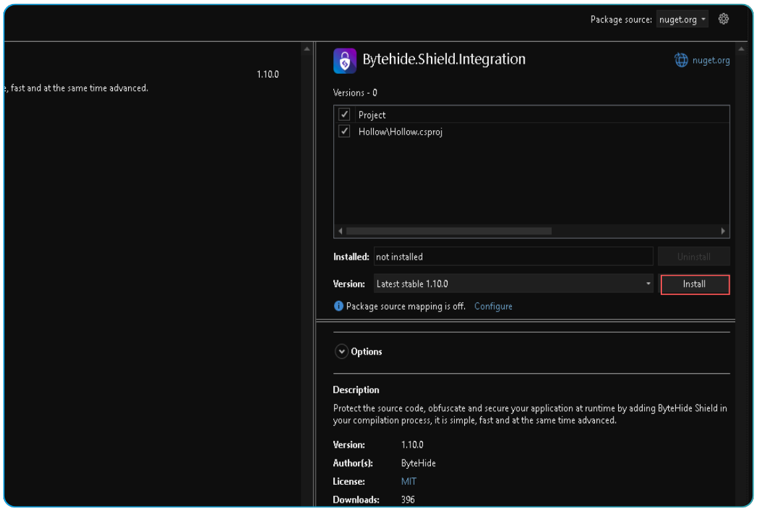Click the Options section chevron icon
757x510 pixels.
click(341, 351)
